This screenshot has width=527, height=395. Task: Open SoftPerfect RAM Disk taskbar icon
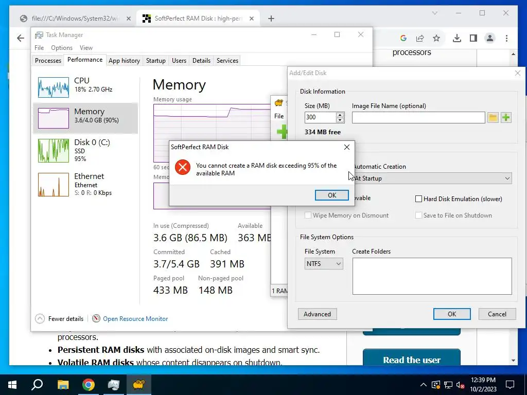click(138, 385)
